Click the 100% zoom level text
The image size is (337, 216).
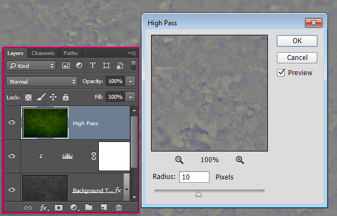(x=210, y=160)
